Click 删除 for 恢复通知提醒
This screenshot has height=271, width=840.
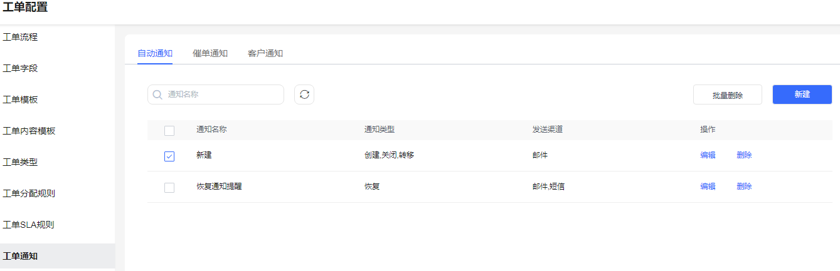point(744,187)
